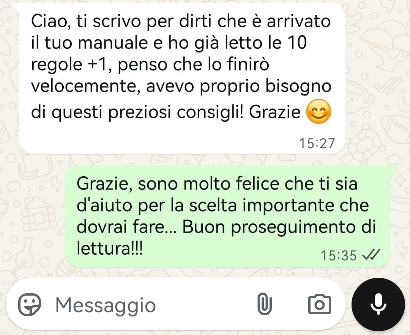Screen dimensions: 410x335
Task: Tap the smiling emoji after Grazie
Action: click(319, 111)
